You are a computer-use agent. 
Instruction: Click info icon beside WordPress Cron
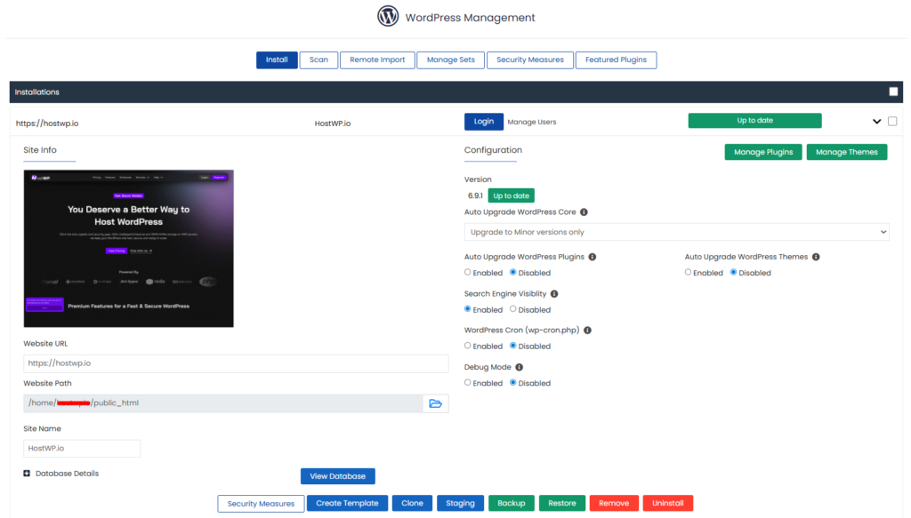587,331
